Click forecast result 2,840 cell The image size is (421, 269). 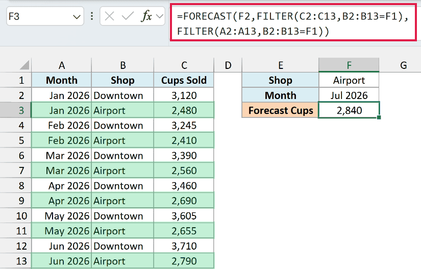[349, 110]
